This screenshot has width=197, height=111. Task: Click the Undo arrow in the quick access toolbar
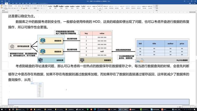(5, 1)
